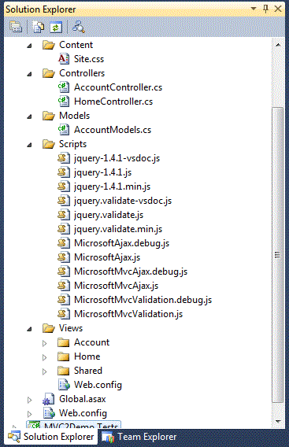289x447 pixels.
Task: Collapse the Views folder
Action: coord(29,329)
